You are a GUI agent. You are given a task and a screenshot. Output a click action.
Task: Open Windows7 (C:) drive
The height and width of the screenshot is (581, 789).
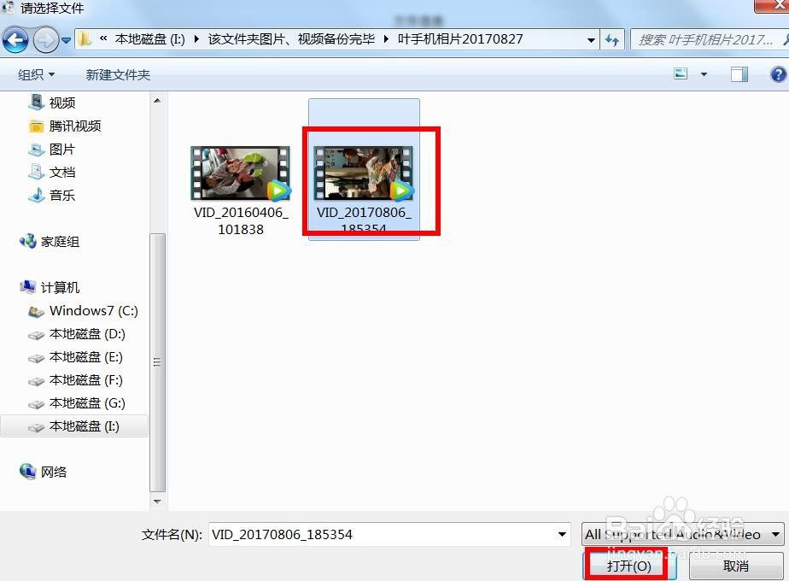click(83, 311)
